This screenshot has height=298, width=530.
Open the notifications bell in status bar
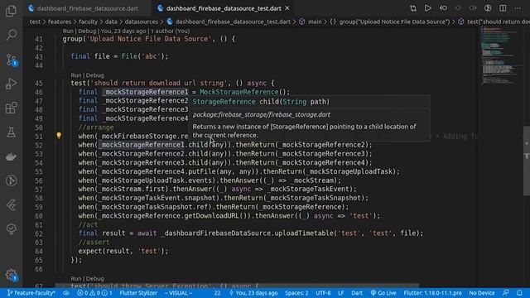coord(519,293)
